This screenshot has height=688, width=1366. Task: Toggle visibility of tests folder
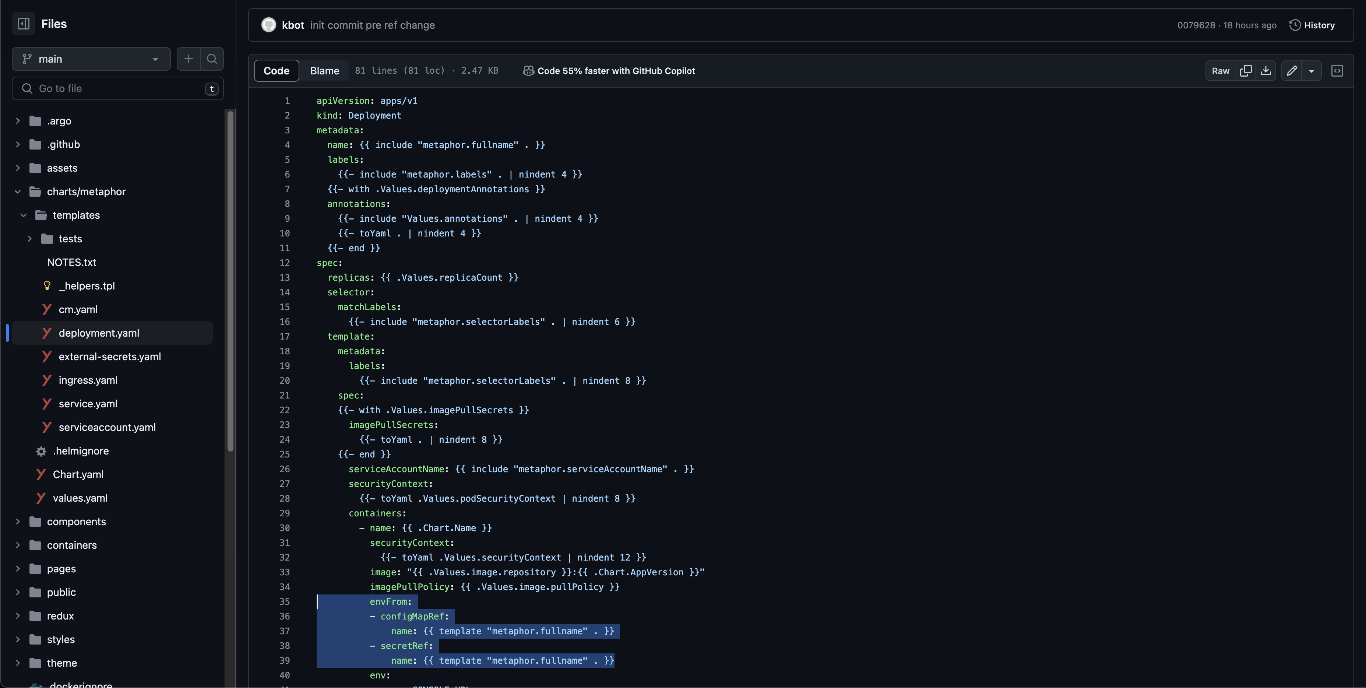tap(30, 239)
